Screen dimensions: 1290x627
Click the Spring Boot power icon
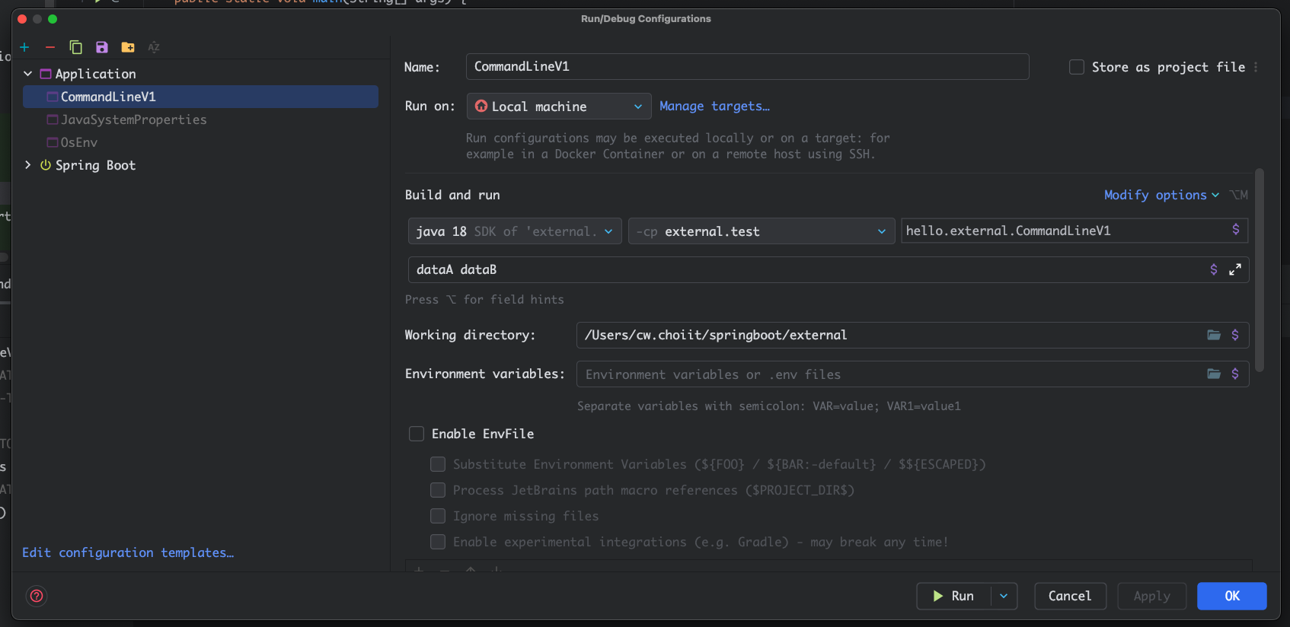[x=46, y=165]
